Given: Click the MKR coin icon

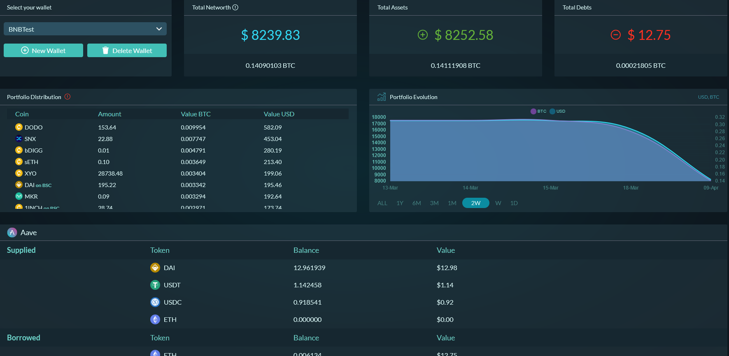Looking at the screenshot, I should (x=19, y=196).
